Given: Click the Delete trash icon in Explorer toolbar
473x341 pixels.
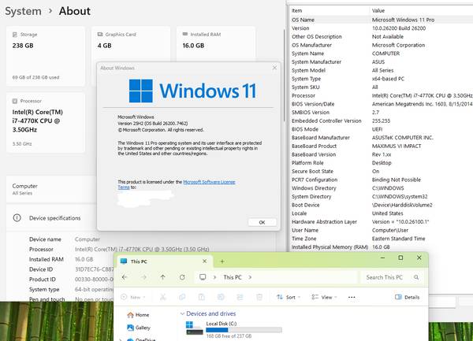Looking at the screenshot, I should (258, 298).
